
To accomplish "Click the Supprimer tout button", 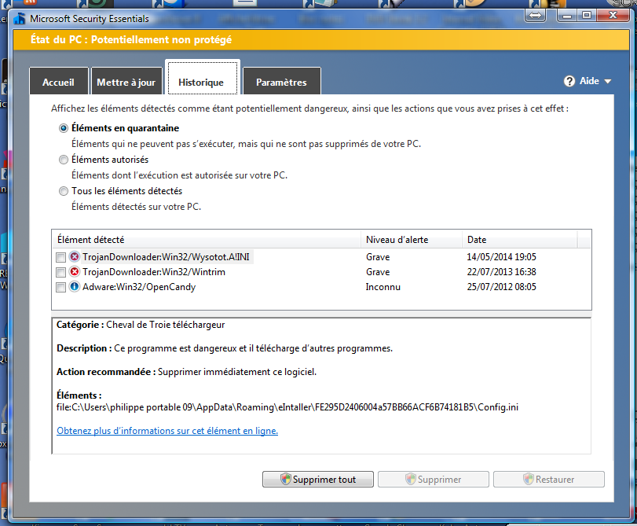I will [x=317, y=479].
